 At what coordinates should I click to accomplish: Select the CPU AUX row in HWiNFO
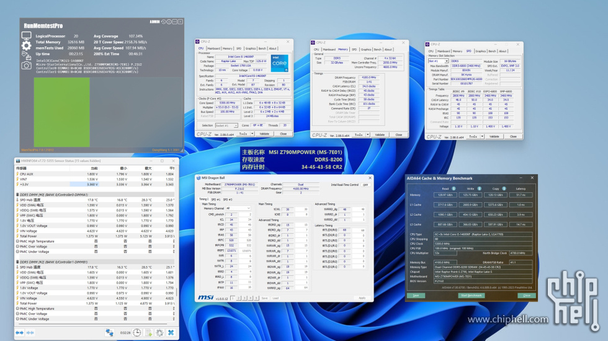click(95, 174)
